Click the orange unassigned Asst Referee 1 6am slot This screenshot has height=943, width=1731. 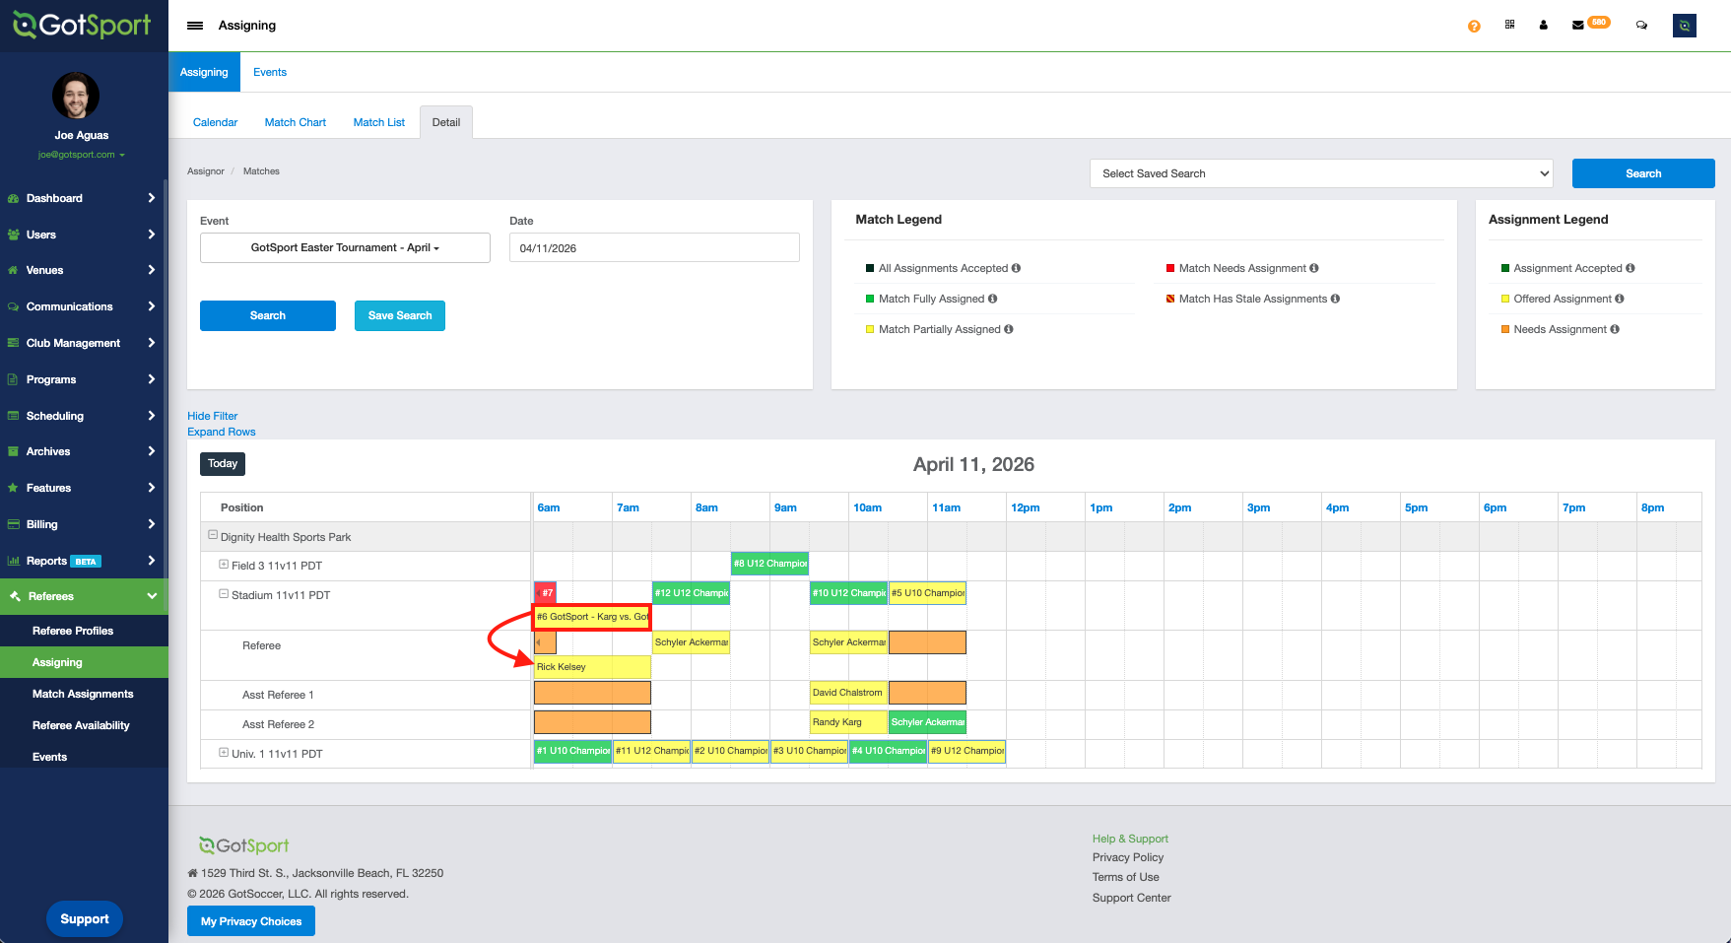tap(592, 693)
